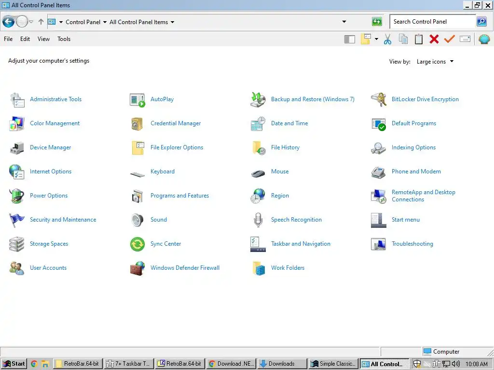
Task: Open the Tools menu
Action: (x=64, y=39)
